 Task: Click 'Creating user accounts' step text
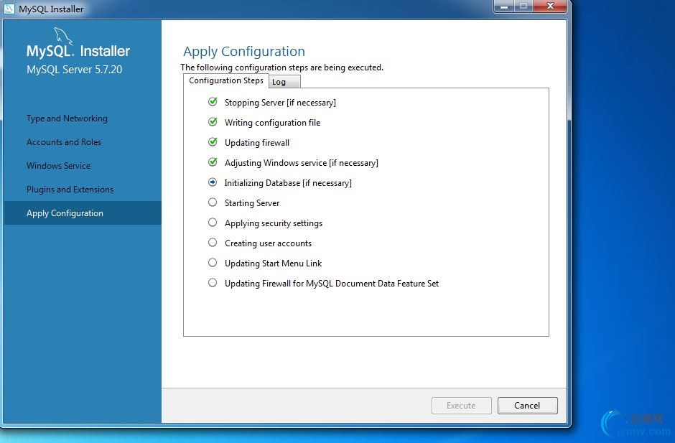pos(268,243)
